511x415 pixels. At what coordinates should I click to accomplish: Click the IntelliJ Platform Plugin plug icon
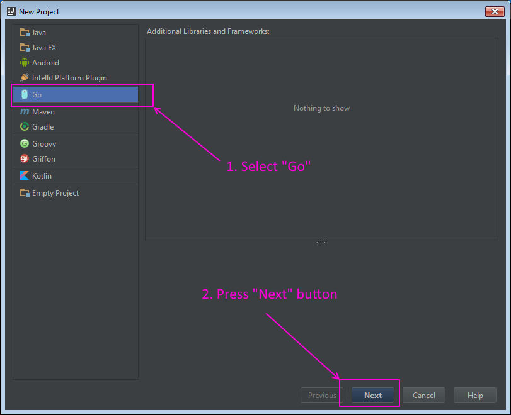coord(25,77)
